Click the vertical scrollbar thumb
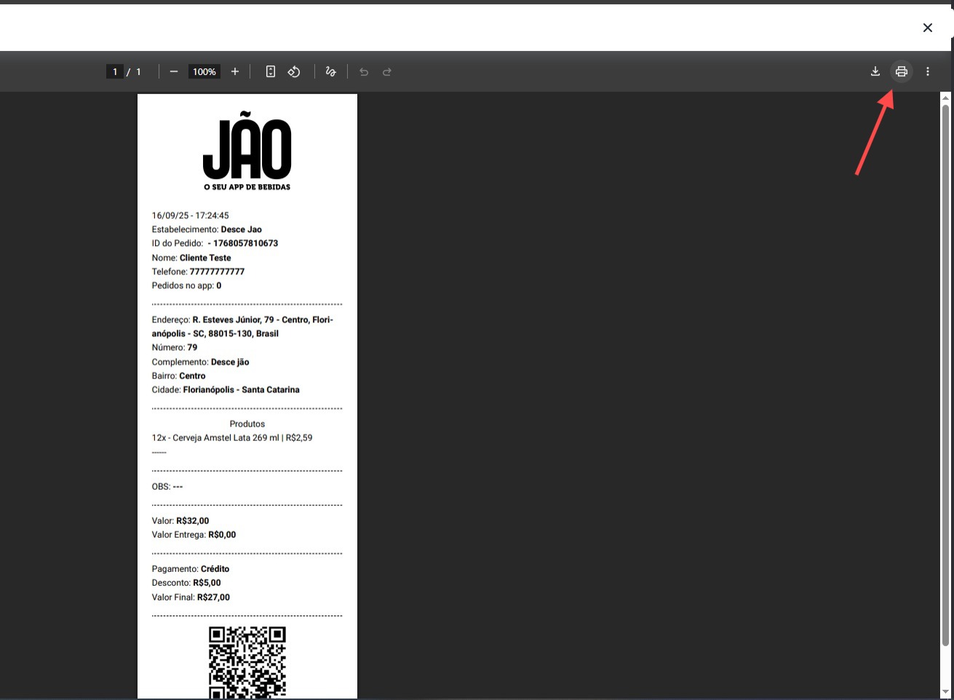954x700 pixels. [x=945, y=375]
